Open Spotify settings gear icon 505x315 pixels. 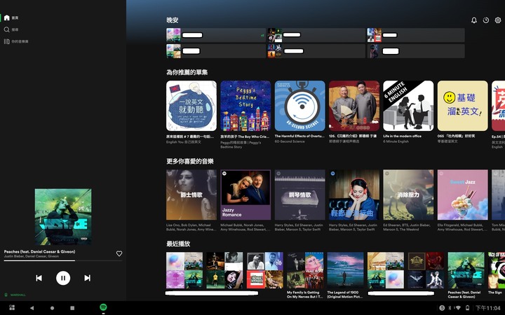point(497,20)
